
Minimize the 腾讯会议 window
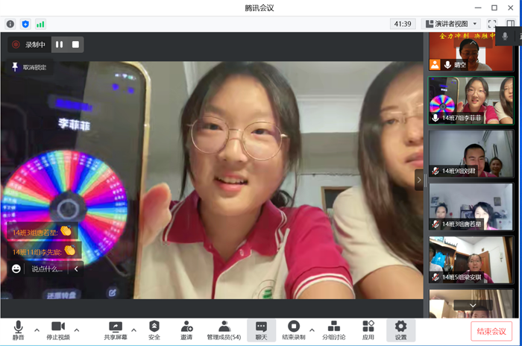(478, 7)
